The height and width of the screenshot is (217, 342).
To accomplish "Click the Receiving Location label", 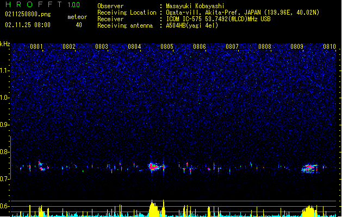I will pyautogui.click(x=127, y=12).
